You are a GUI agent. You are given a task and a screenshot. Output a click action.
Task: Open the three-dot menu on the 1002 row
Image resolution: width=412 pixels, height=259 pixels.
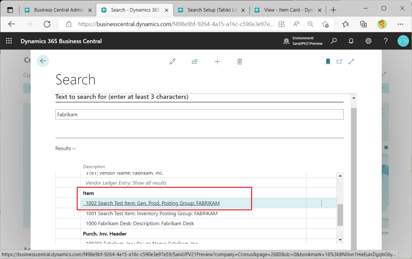pyautogui.click(x=321, y=203)
